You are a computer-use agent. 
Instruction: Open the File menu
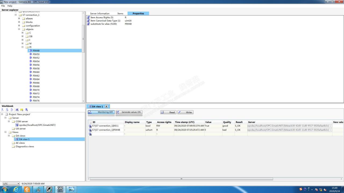3,6
